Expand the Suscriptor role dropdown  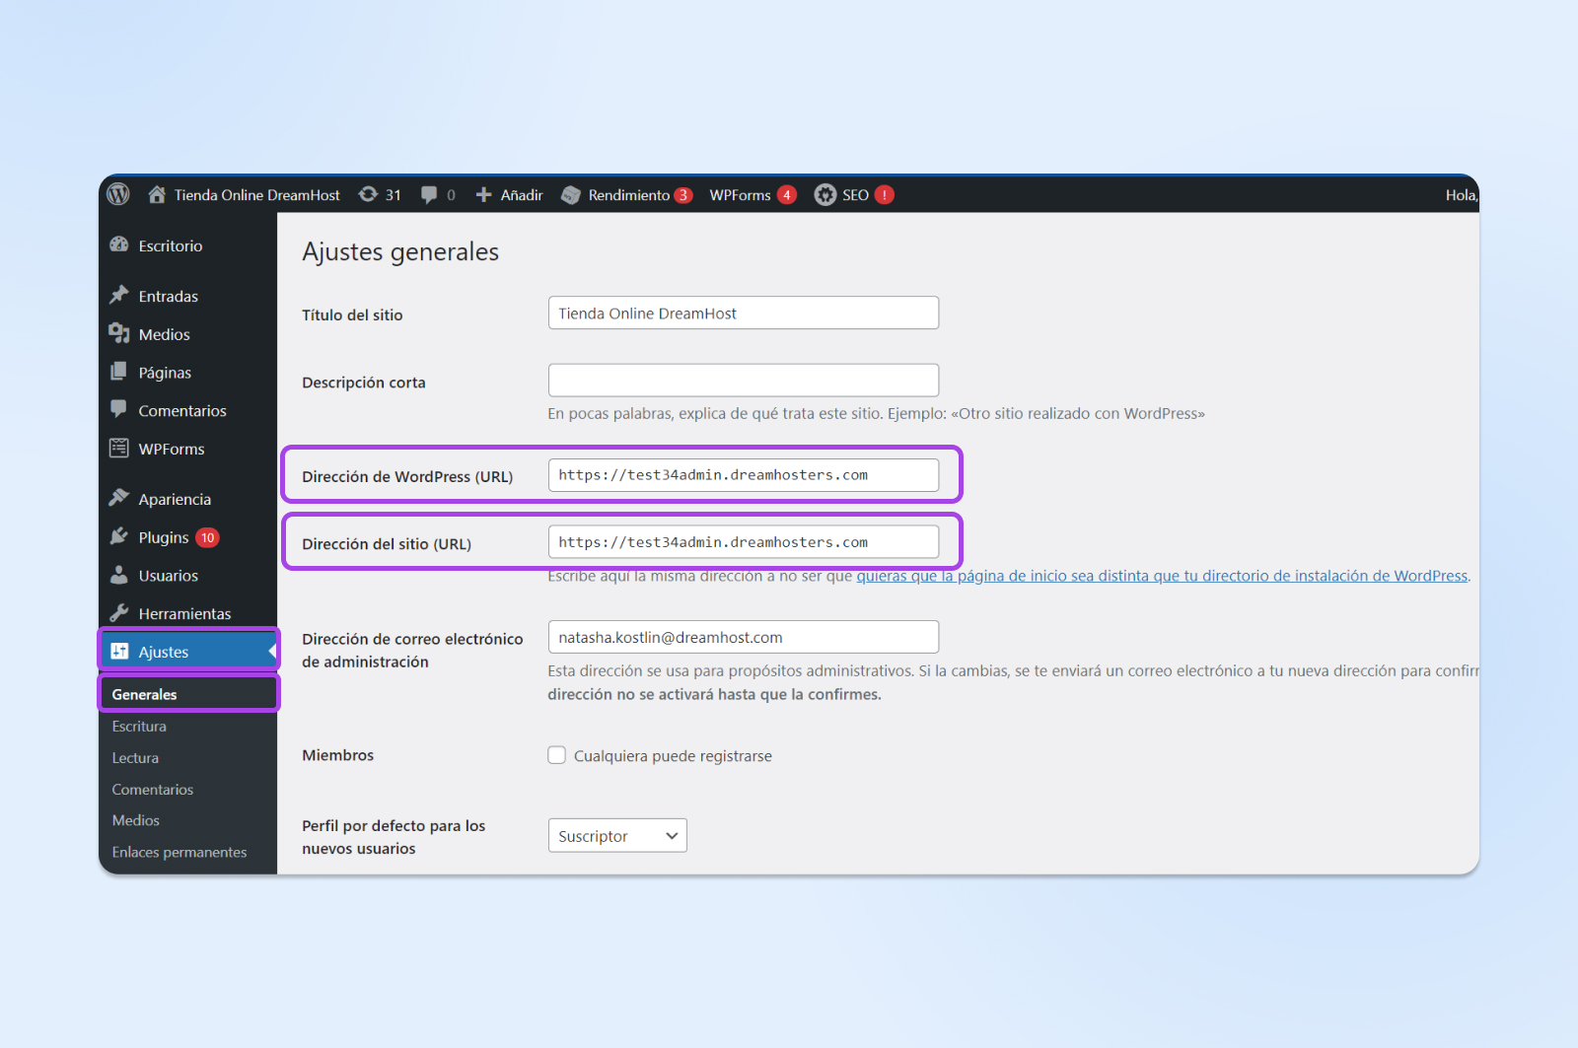click(x=617, y=836)
